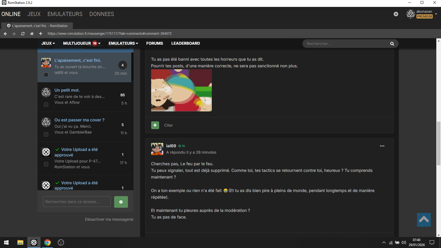Tick checkbox for "L'apaisement, c'est fini." conversation
This screenshot has height=248, width=441.
46,75
